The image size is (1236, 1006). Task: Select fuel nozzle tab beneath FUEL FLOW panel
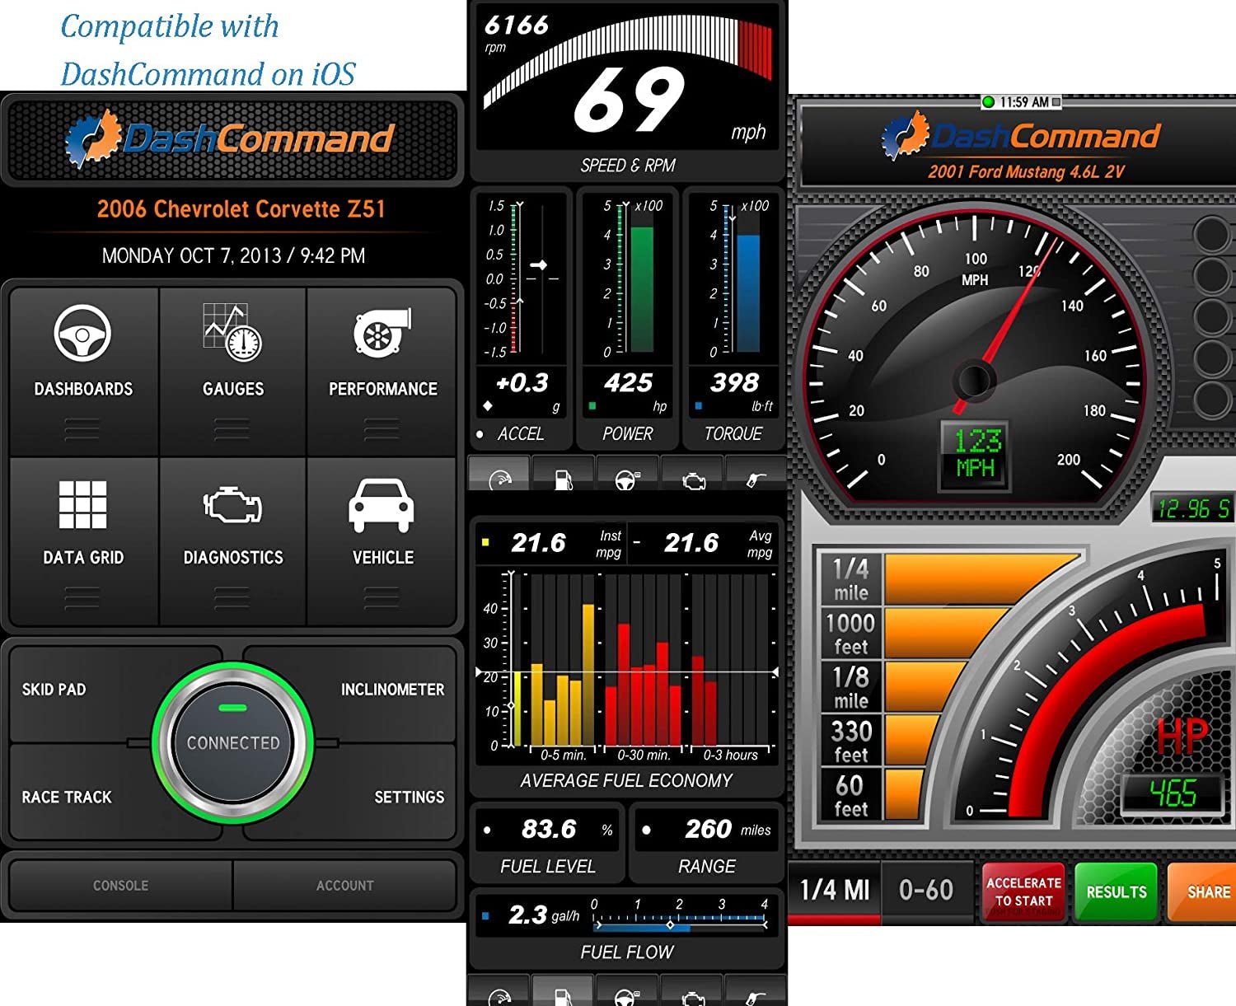[756, 991]
